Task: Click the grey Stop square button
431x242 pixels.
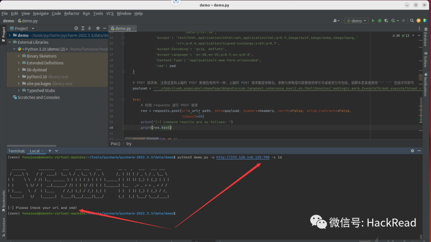Action: click(403, 21)
